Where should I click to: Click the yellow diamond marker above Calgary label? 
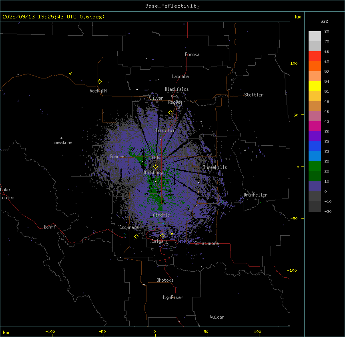point(162,236)
